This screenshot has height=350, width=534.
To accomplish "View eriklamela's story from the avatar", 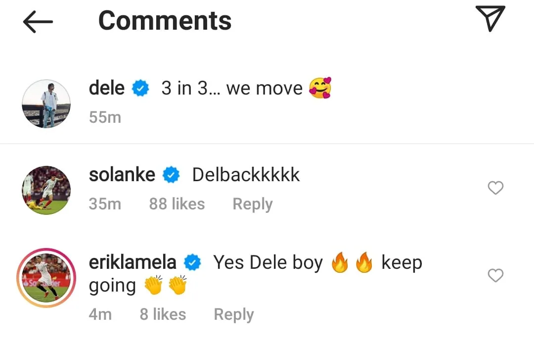I will 46,278.
